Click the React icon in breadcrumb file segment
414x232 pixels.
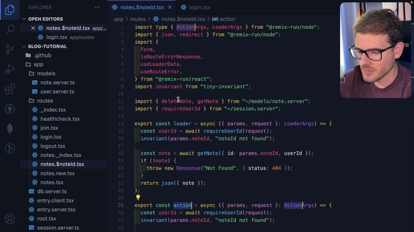tap(156, 19)
